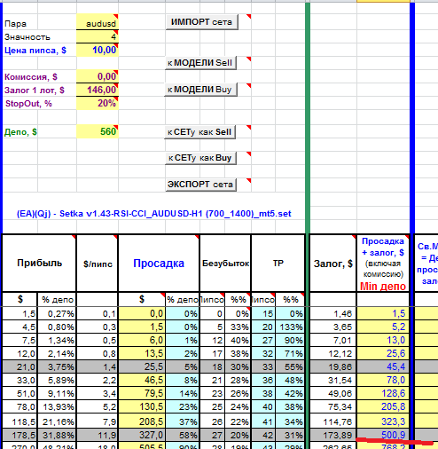Click the к СЕТу как Sell button
The width and height of the screenshot is (438, 449).
(x=199, y=132)
